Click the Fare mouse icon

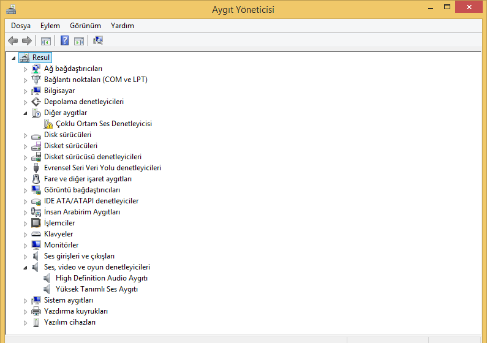(36, 179)
